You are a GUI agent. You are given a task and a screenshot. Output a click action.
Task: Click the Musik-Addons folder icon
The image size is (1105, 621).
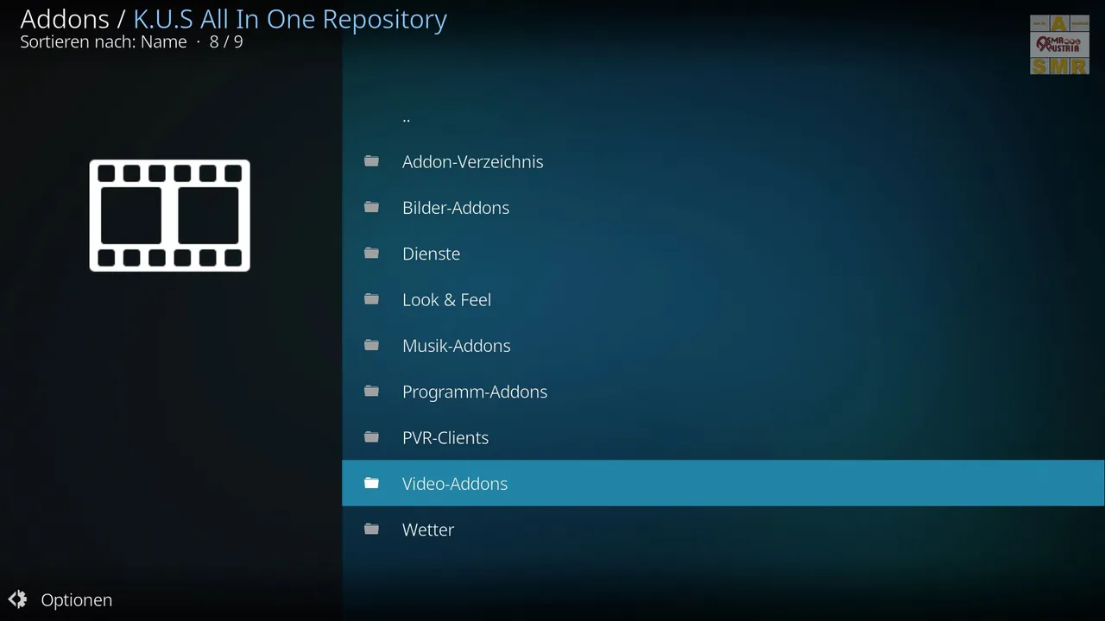(371, 345)
